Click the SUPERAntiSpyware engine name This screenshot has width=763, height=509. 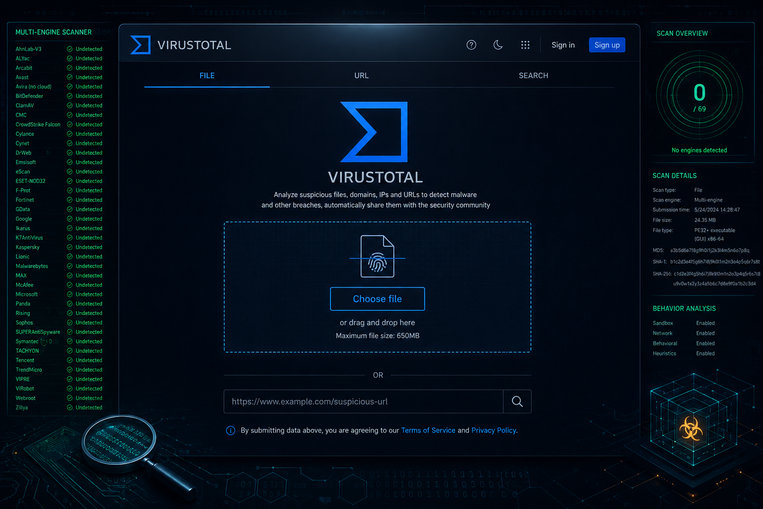[x=38, y=332]
